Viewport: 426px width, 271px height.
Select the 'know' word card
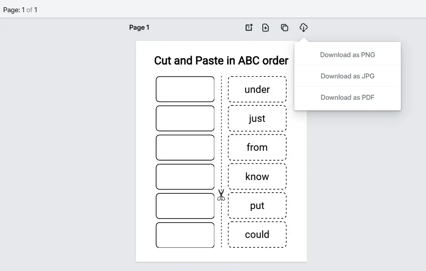pyautogui.click(x=257, y=177)
